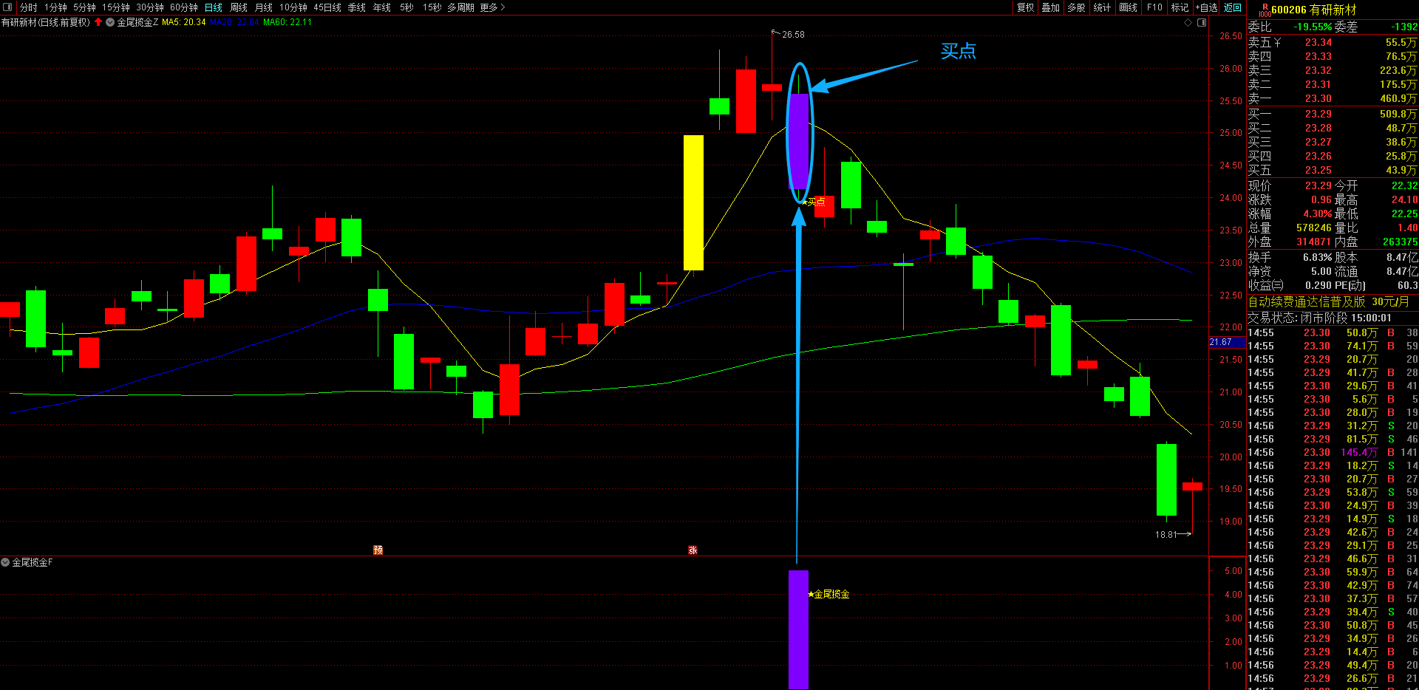The height and width of the screenshot is (690, 1419).
Task: Click the 145.4万 large trade tick row
Action: coord(1333,452)
